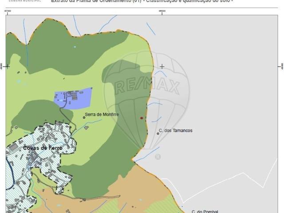Pick the dark green forest area at the top
The height and width of the screenshot is (213, 284).
(x=67, y=44)
